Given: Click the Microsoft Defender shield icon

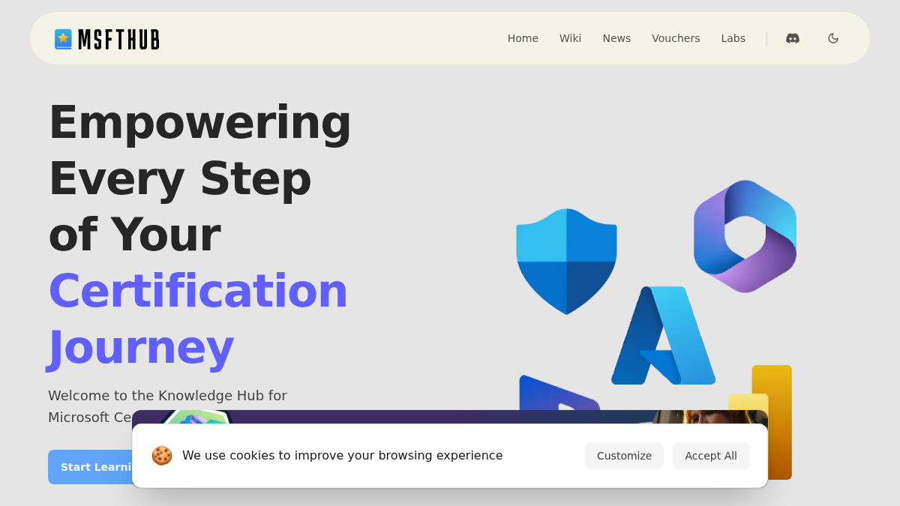Looking at the screenshot, I should tap(566, 261).
